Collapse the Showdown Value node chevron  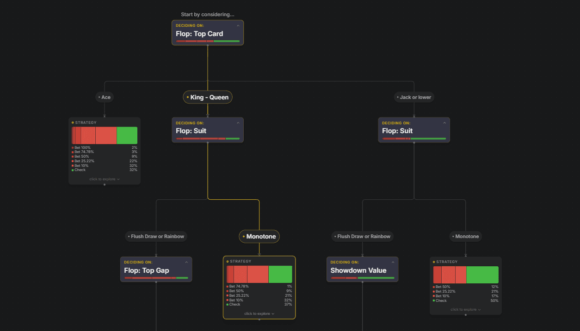click(393, 262)
